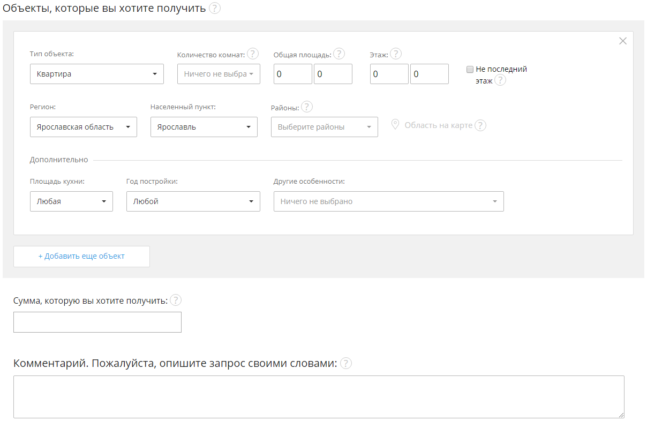This screenshot has height=421, width=647.
Task: Open the 'Регион' dropdown showing Ярославская область
Action: 84,127
